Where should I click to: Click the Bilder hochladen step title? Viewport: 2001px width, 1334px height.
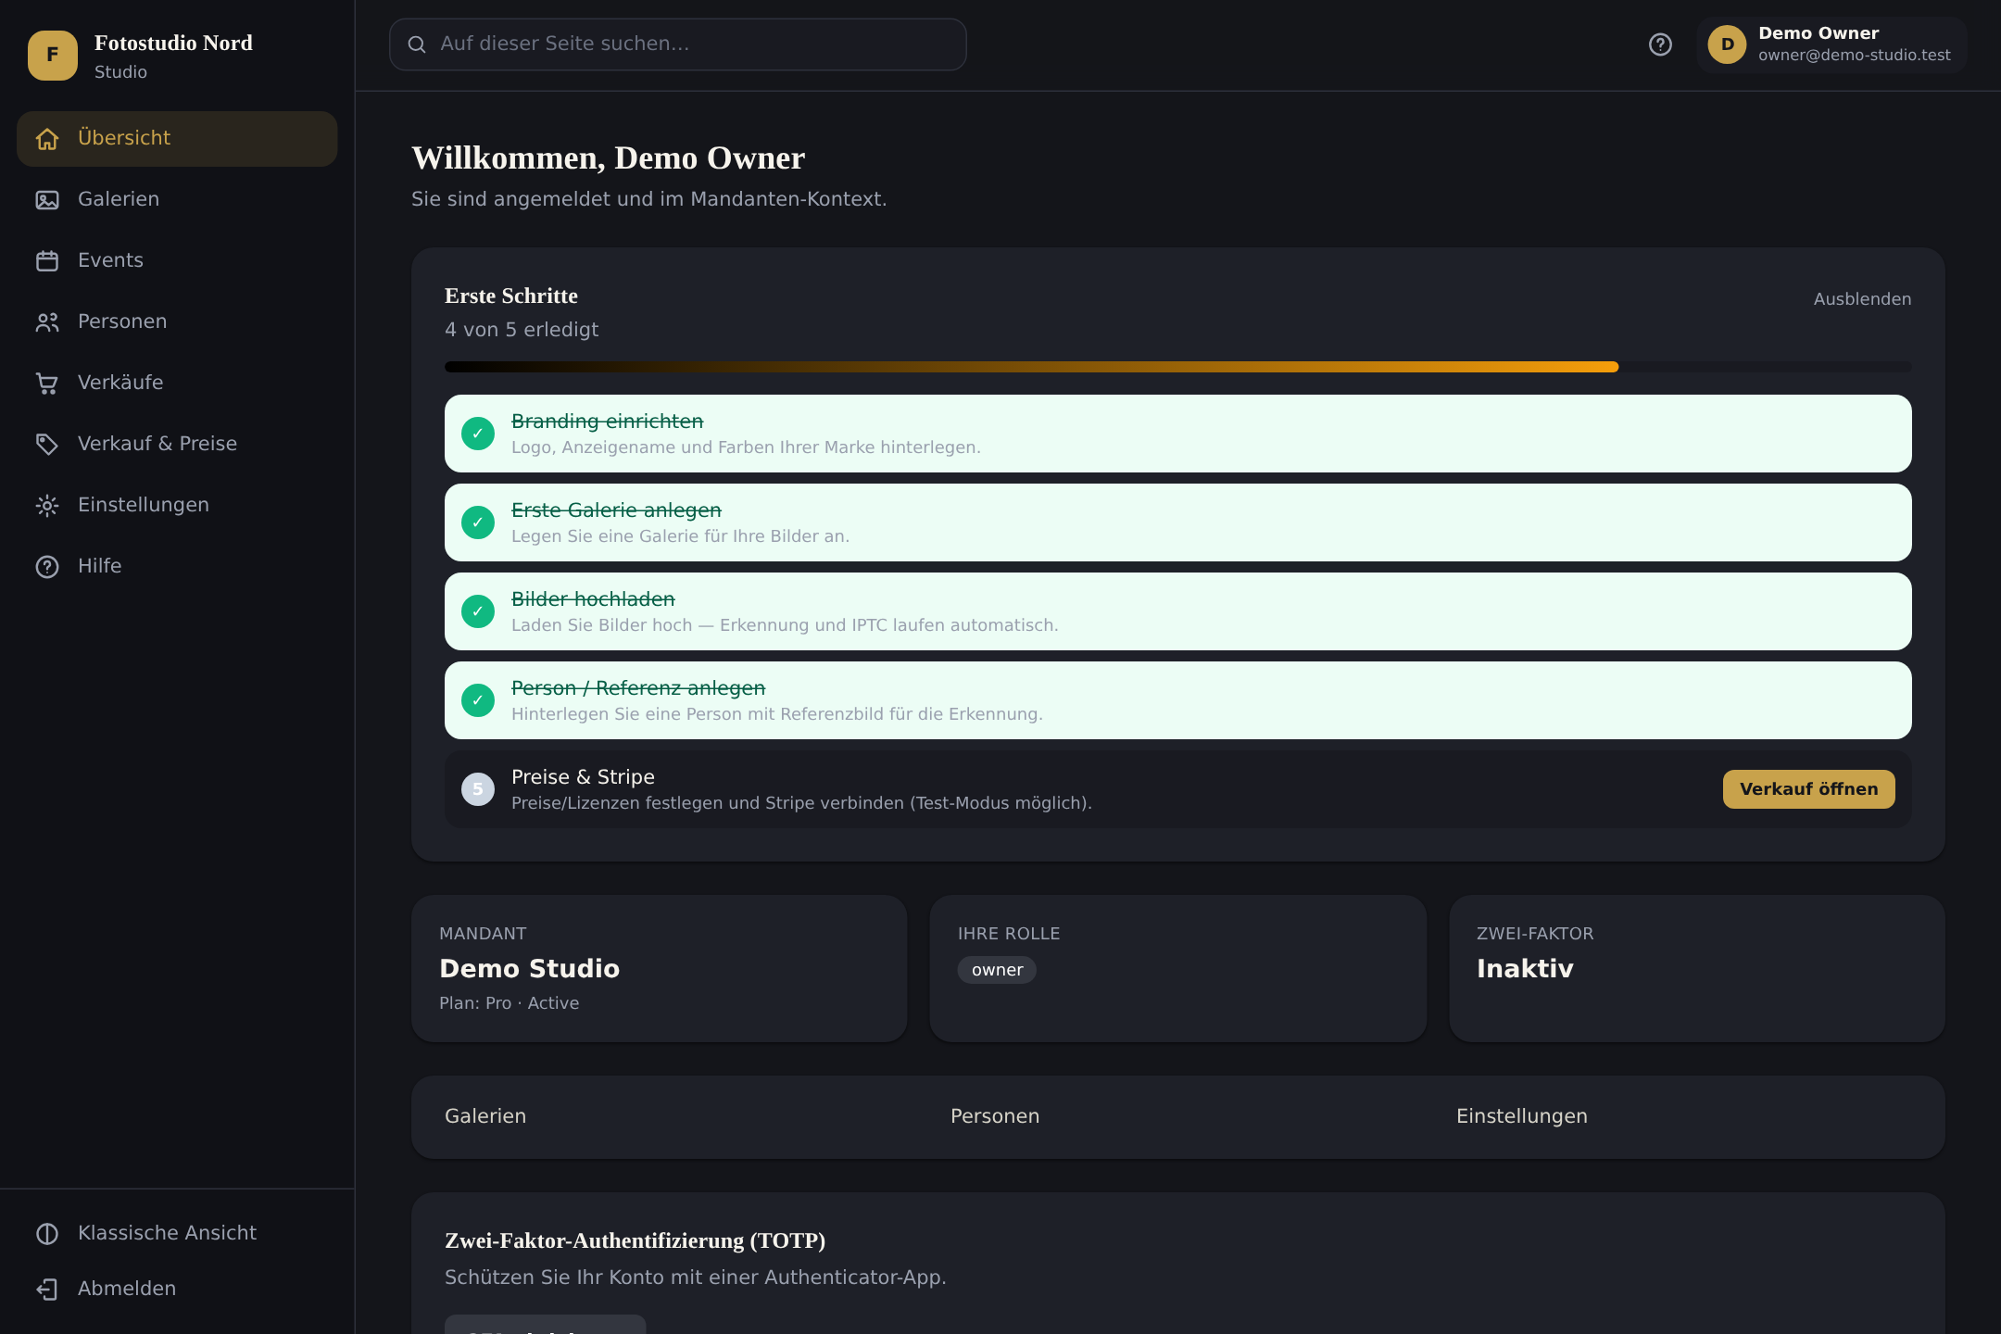tap(593, 599)
